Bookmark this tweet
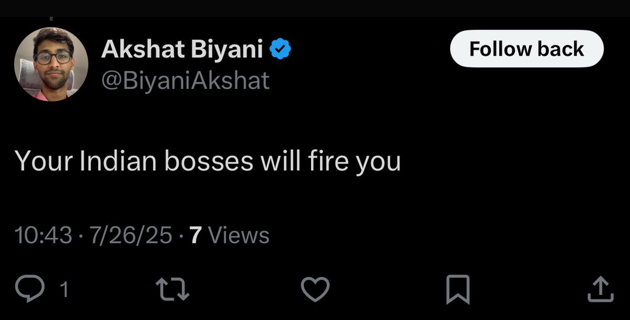Image resolution: width=630 pixels, height=320 pixels. pyautogui.click(x=457, y=290)
